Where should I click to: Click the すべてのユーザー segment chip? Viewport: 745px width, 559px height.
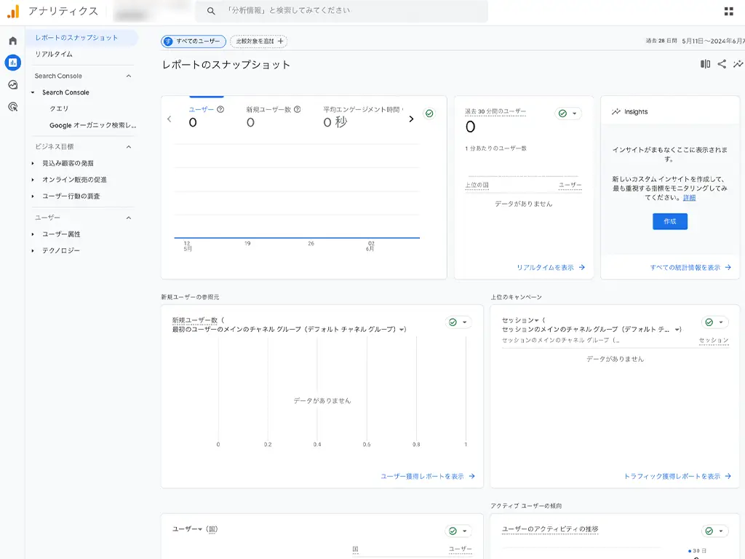coord(194,41)
